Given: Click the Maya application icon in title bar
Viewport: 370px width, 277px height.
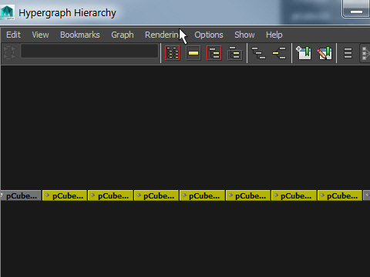Looking at the screenshot, I should (7, 12).
